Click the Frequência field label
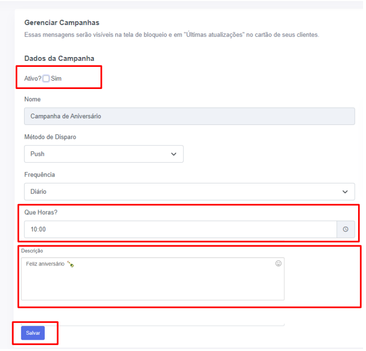Viewport: 366px width, 351px height. click(x=39, y=175)
